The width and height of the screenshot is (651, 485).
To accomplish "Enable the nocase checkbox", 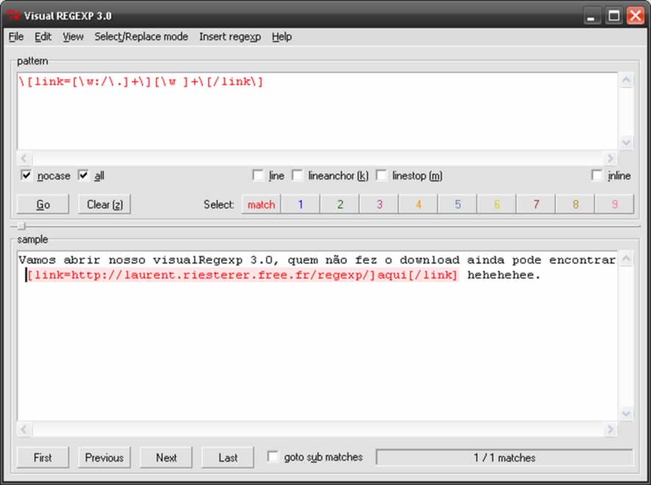I will 26,176.
